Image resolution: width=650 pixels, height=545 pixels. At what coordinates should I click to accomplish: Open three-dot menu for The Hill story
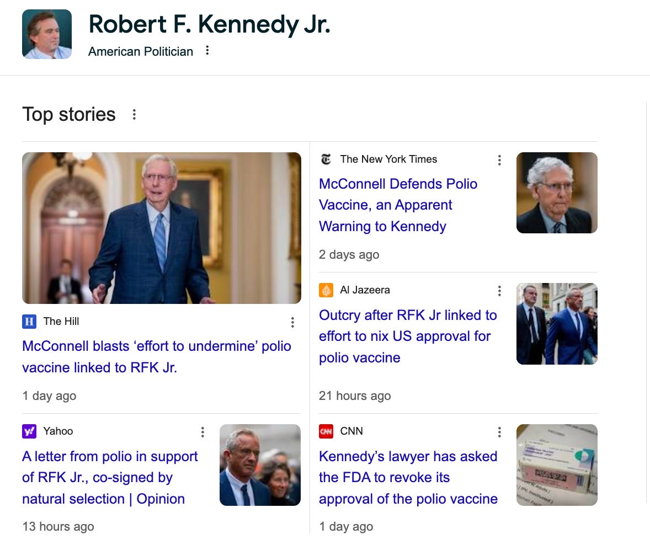click(x=292, y=322)
